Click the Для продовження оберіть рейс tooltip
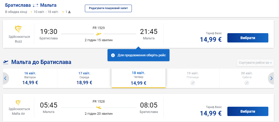Viewport: 279px width, 122px height. click(139, 55)
